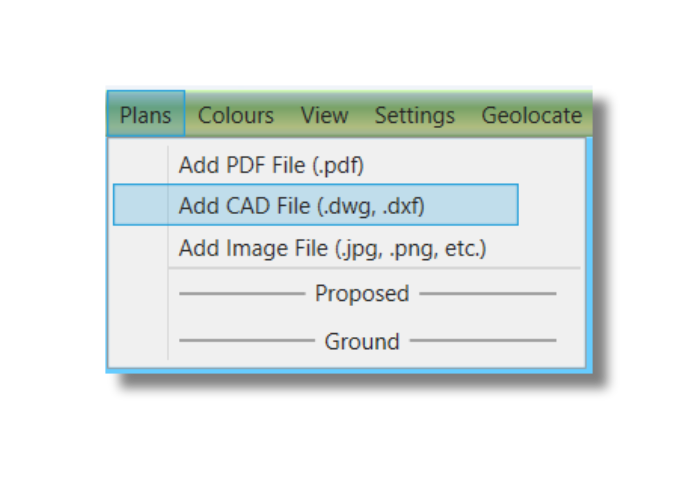Click the Proposed divider label
This screenshot has height=492, width=698.
(x=362, y=294)
